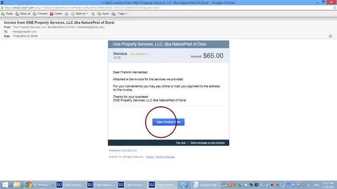Open the Privacy link in footer
Image resolution: width=337 pixels, height=189 pixels.
click(150, 157)
